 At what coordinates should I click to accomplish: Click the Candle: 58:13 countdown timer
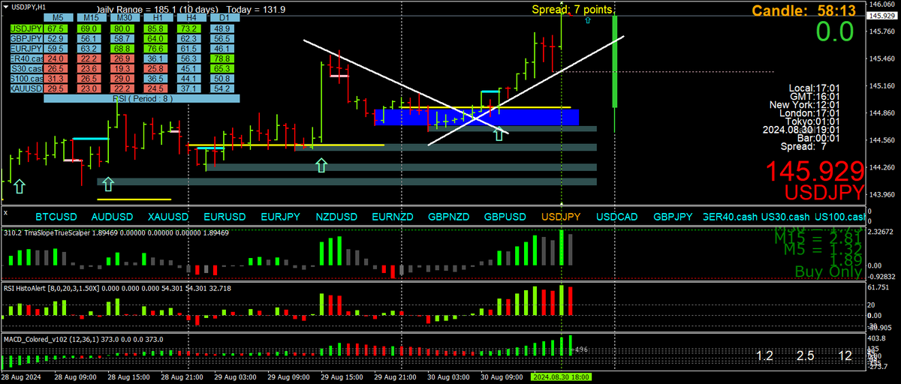(x=804, y=10)
